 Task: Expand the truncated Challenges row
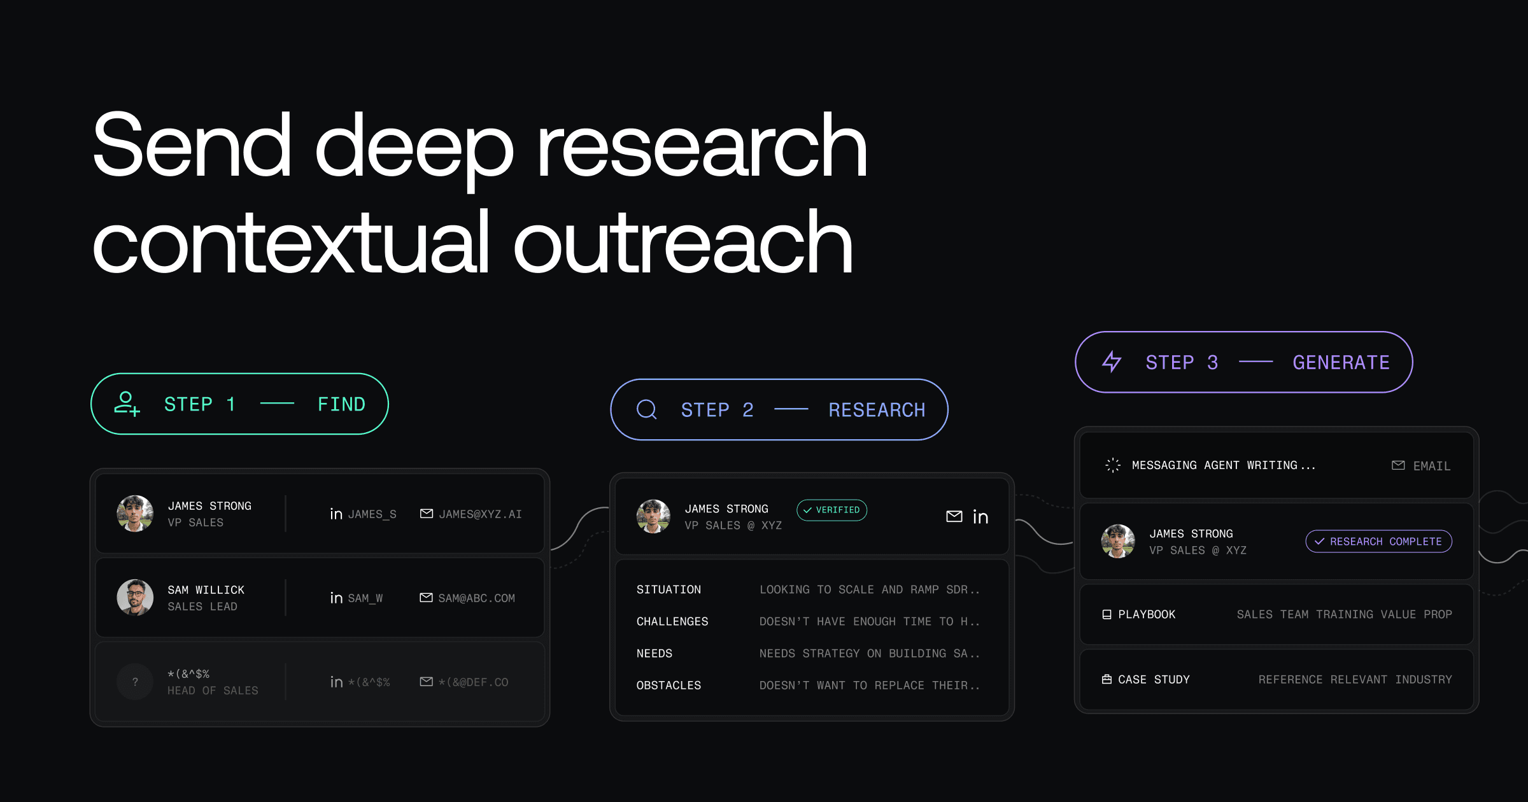[869, 621]
